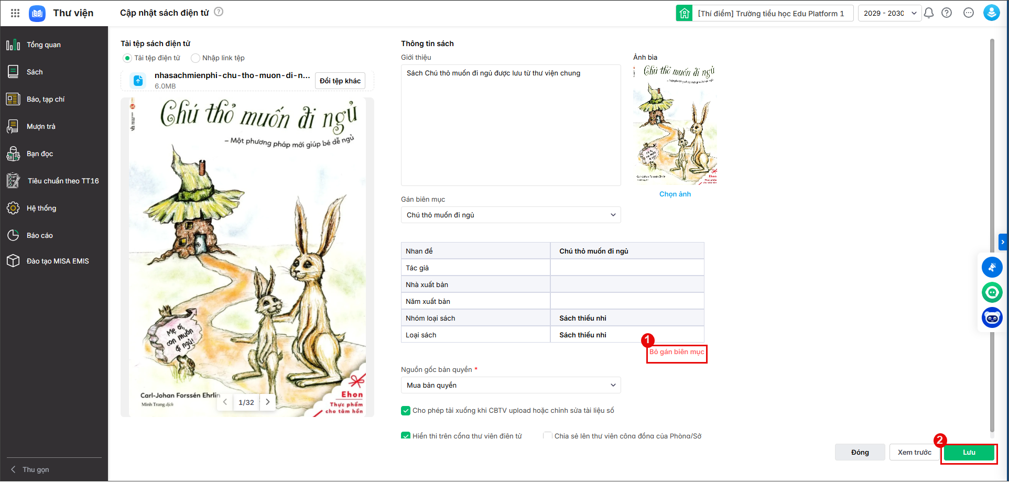Viewport: 1009px width, 483px height.
Task: Click the Cập nhật sách điện tử page title
Action: click(x=164, y=13)
